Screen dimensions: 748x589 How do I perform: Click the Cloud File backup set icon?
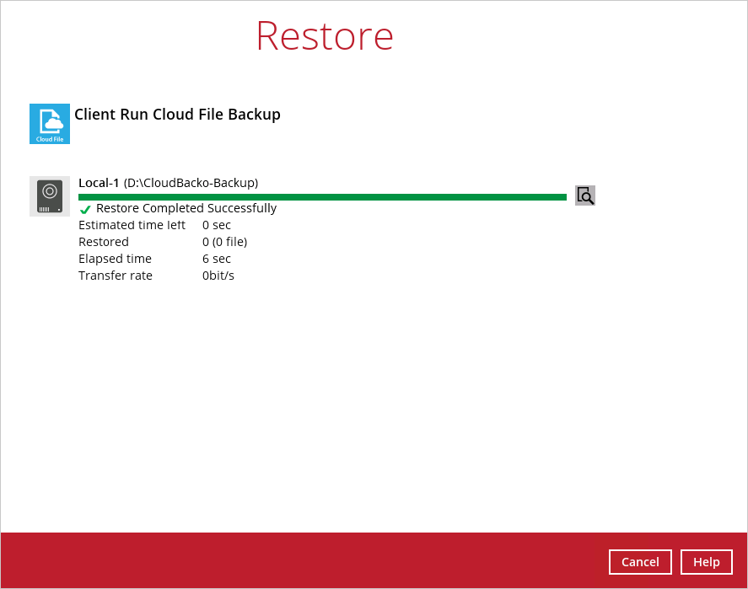[x=50, y=124]
